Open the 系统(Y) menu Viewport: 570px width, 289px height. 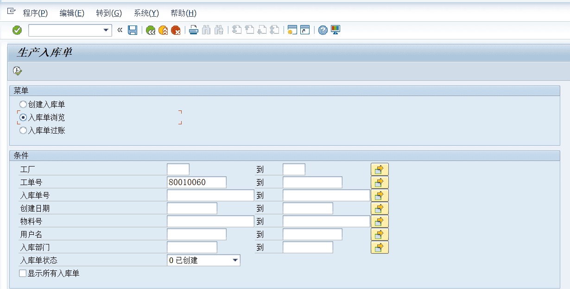point(146,13)
